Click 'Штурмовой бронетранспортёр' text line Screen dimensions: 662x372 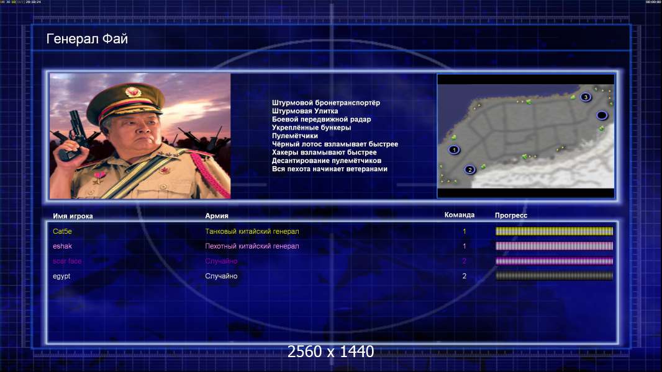326,103
